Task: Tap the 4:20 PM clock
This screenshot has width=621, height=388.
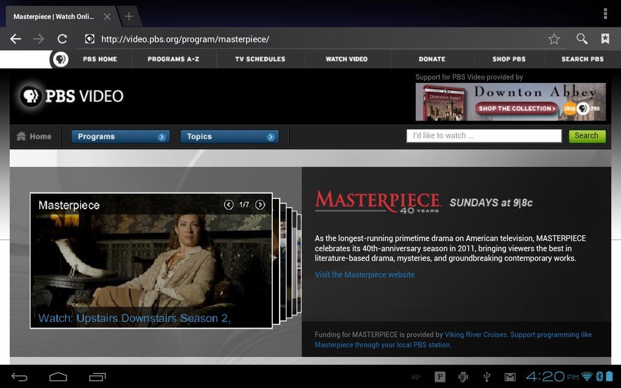Action: (x=552, y=376)
